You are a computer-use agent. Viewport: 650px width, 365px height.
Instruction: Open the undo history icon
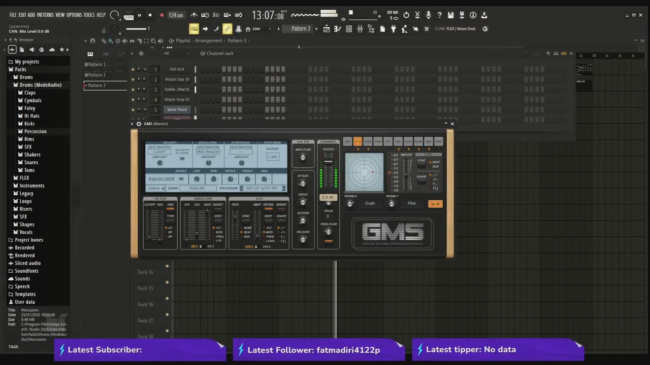click(406, 15)
